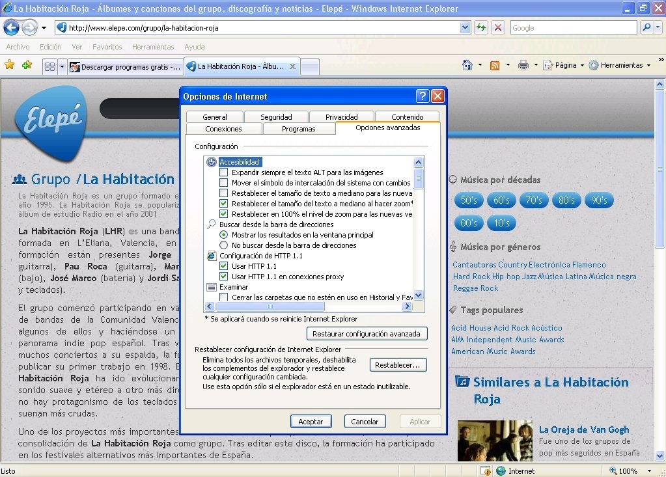Switch to the Programas tab
666x477 pixels.
click(x=299, y=129)
